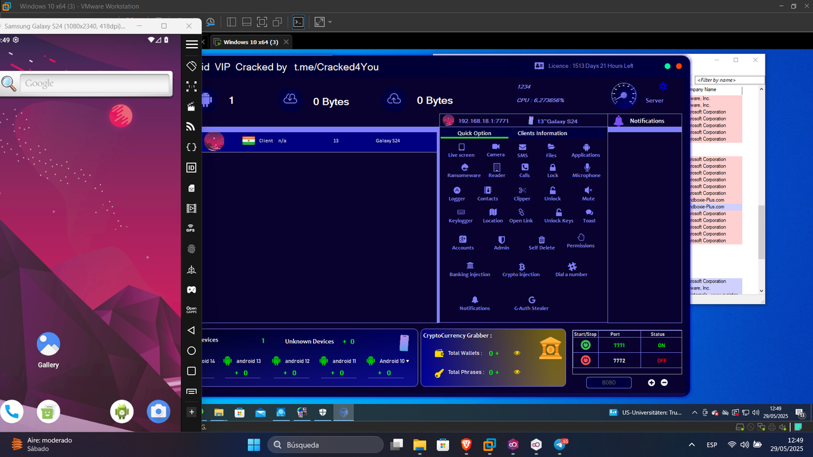This screenshot has height=457, width=813.
Task: Expand the Android 10 version dropdown arrow
Action: pos(407,361)
